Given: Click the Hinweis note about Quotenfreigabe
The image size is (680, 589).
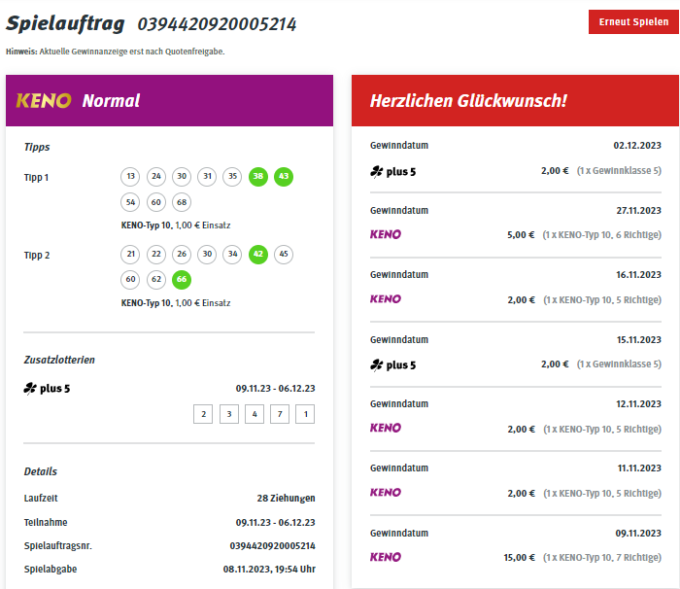Looking at the screenshot, I should [116, 52].
